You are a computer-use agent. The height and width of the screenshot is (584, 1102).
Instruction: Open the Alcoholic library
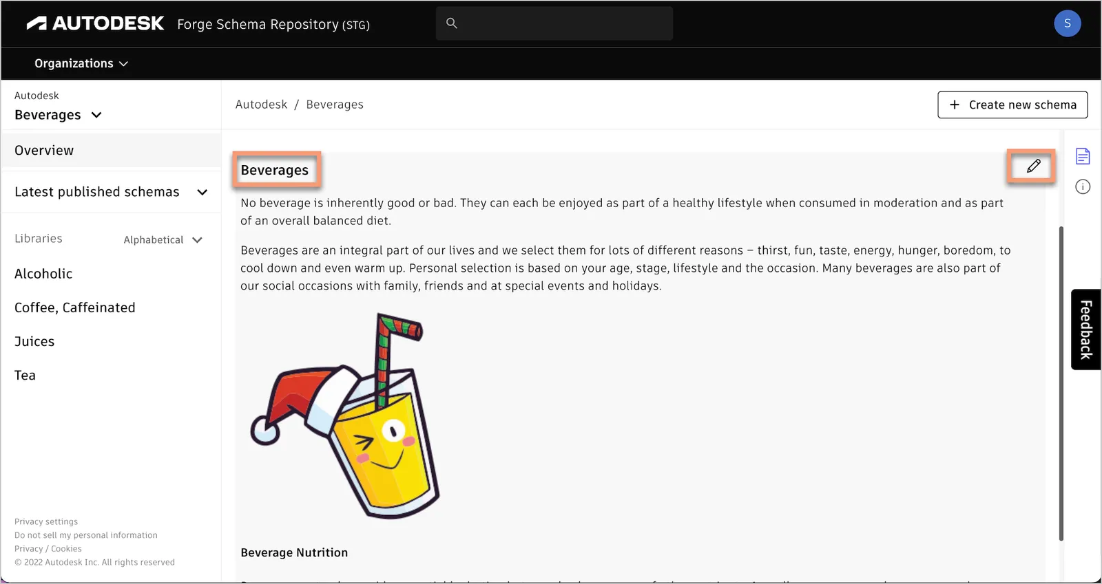tap(43, 274)
